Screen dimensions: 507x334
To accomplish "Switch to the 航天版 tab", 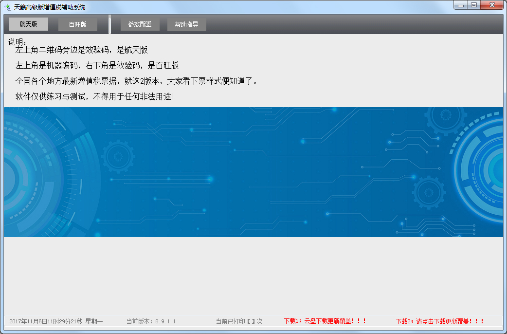I will point(28,23).
